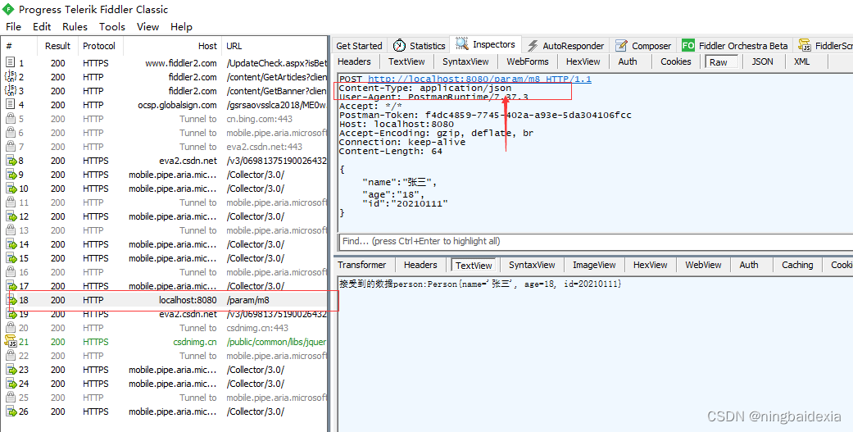Screen dimensions: 853x432
Task: Click the green arrow icon of session 26
Action: click(x=11, y=412)
